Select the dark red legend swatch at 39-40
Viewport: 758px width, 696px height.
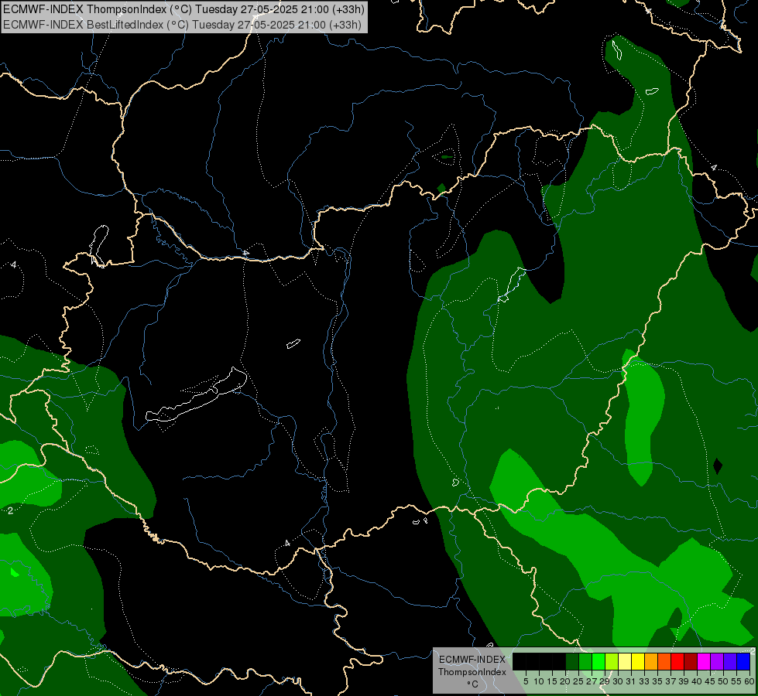tap(691, 661)
